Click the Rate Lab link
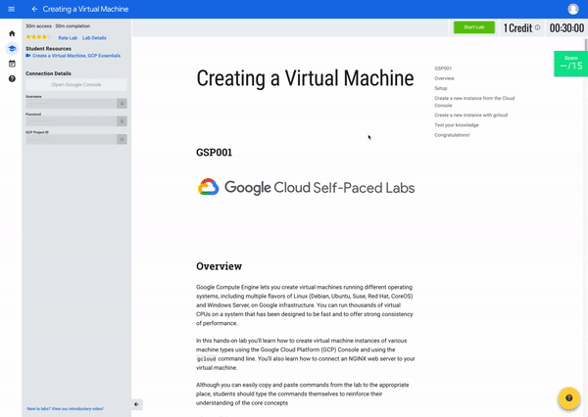This screenshot has width=588, height=417. (68, 37)
